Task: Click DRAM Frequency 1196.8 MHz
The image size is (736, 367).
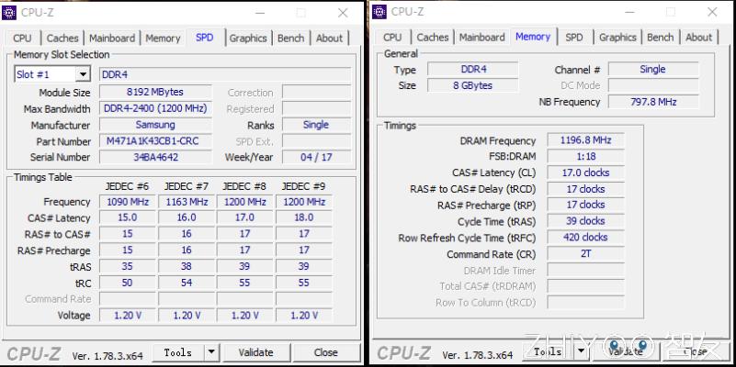Action: pos(585,139)
